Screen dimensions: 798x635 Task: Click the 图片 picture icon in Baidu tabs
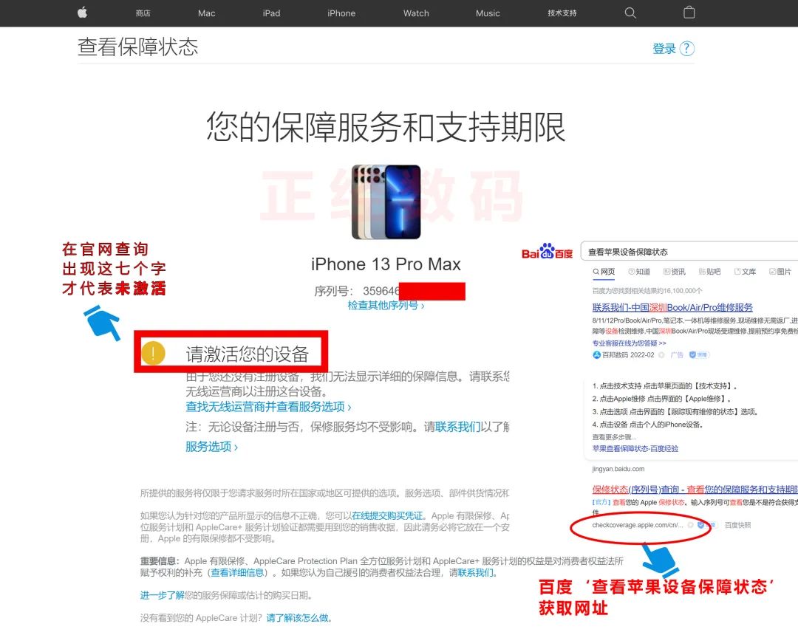click(x=771, y=272)
